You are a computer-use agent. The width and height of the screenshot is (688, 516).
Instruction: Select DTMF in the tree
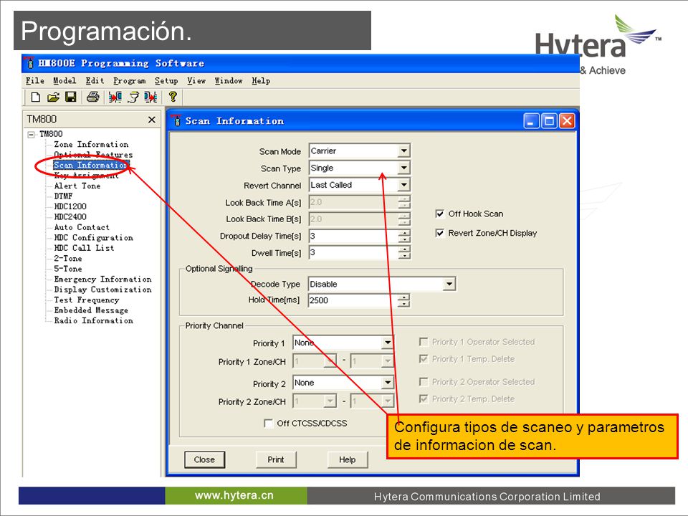pyautogui.click(x=63, y=196)
